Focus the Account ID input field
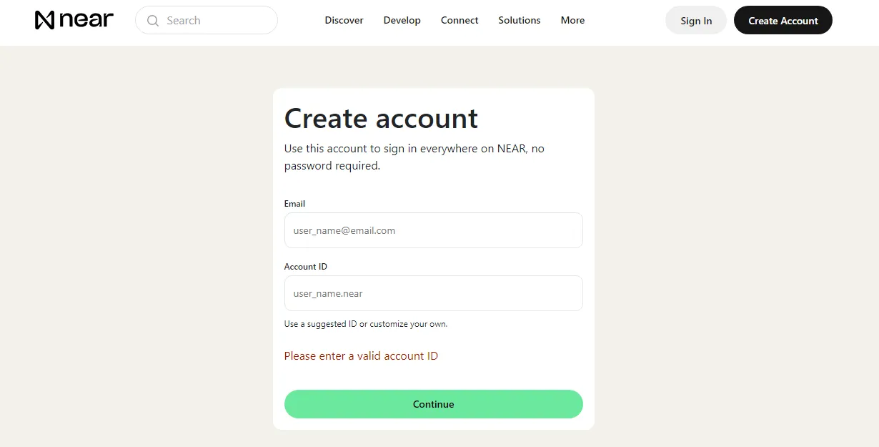 (x=434, y=293)
